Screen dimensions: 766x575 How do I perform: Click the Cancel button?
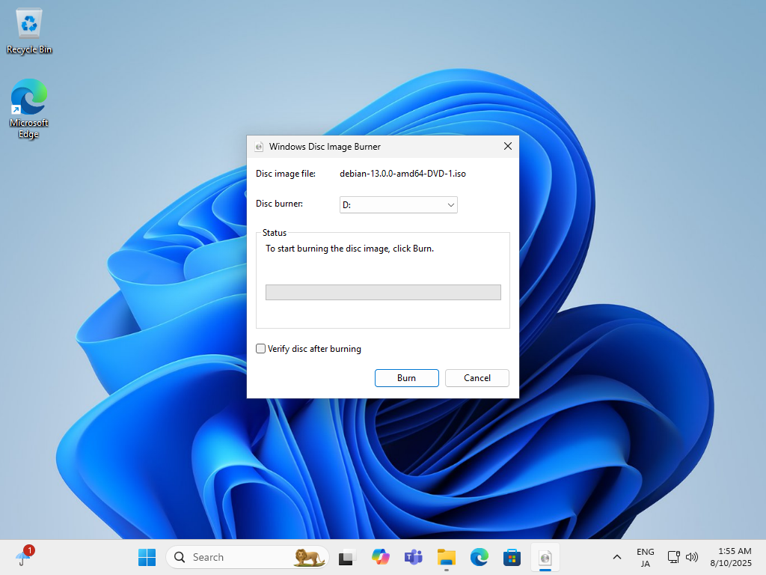[x=477, y=378]
